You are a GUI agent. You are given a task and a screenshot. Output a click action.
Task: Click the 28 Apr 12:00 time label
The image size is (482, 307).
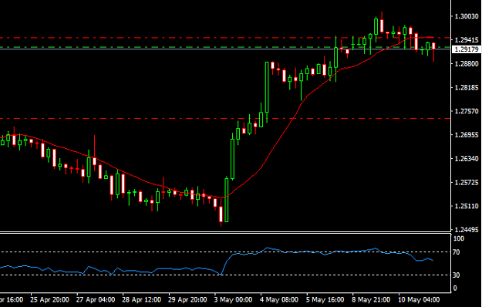point(141,299)
